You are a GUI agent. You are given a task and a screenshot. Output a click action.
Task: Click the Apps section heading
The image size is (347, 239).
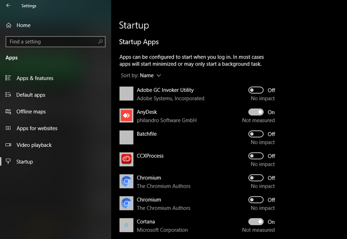(x=11, y=58)
